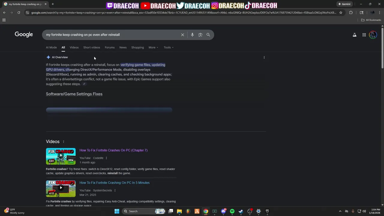Open the weather widget showing 22°F

14,211
